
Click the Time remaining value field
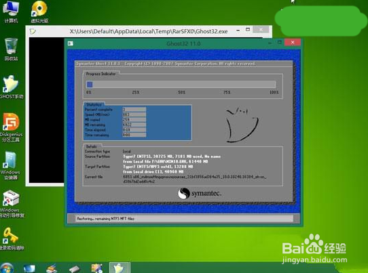pos(134,135)
